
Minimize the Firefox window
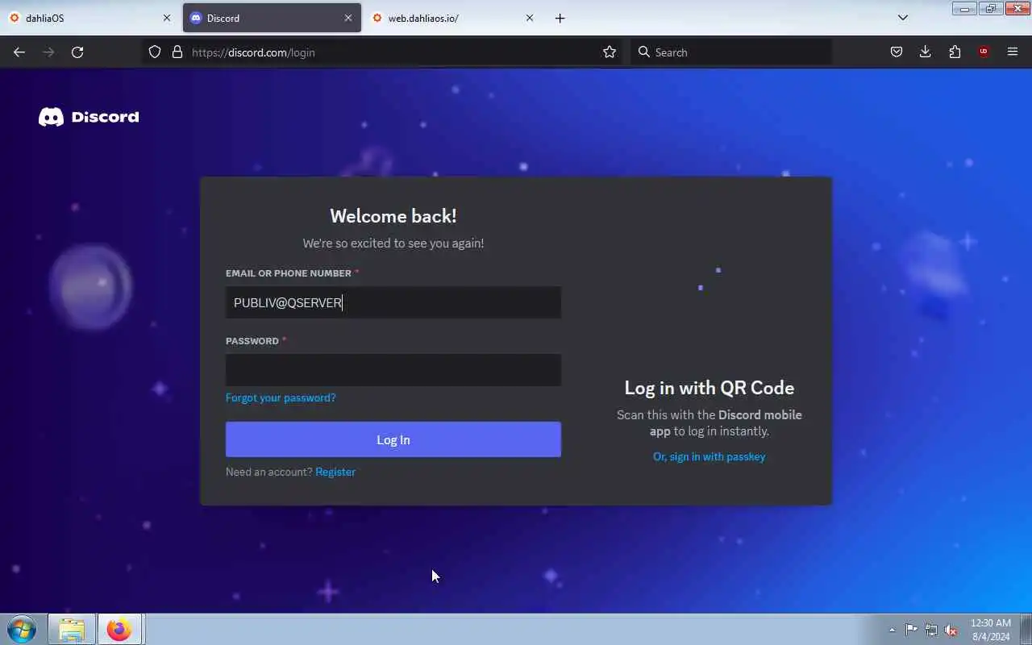coord(964,9)
